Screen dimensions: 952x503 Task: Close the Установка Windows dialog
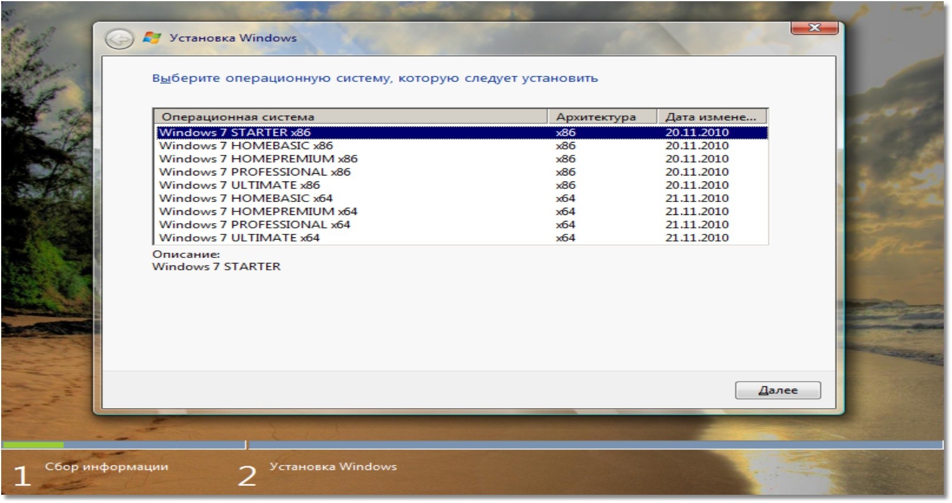point(814,28)
